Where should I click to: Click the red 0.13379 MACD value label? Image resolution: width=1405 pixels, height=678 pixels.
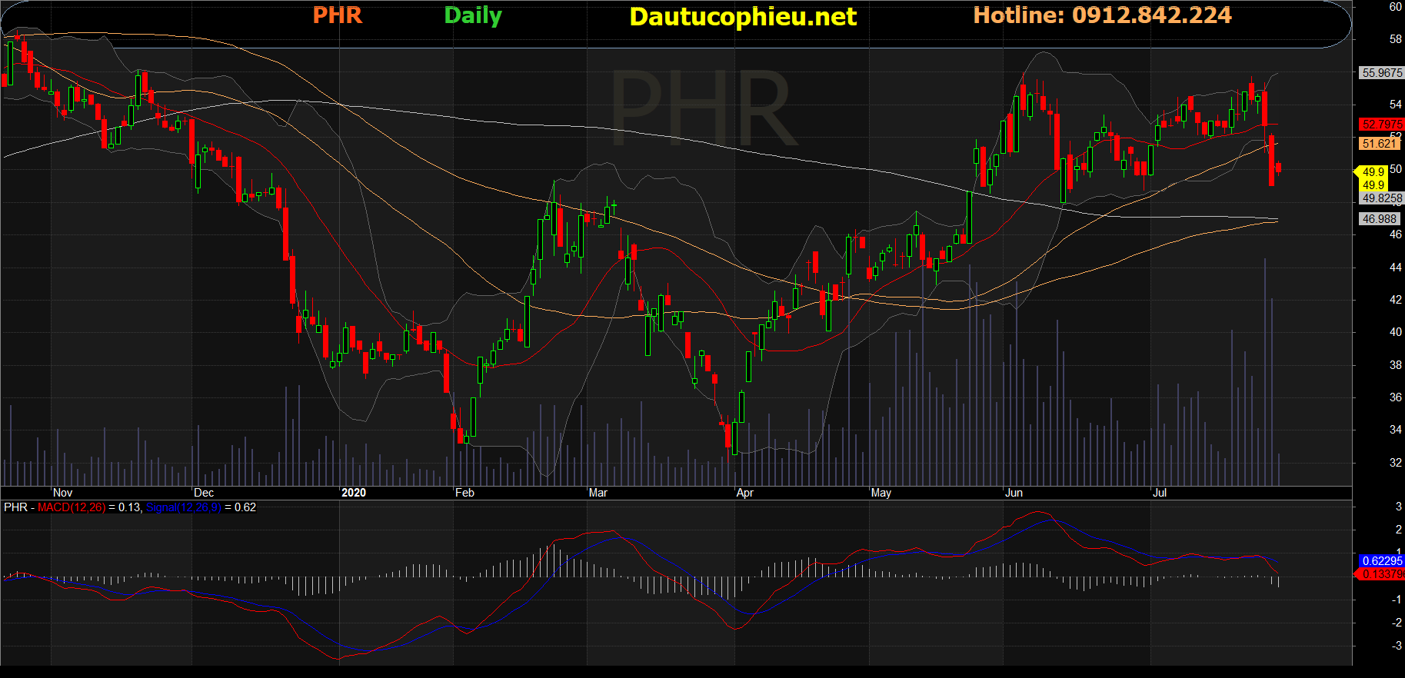(x=1381, y=574)
